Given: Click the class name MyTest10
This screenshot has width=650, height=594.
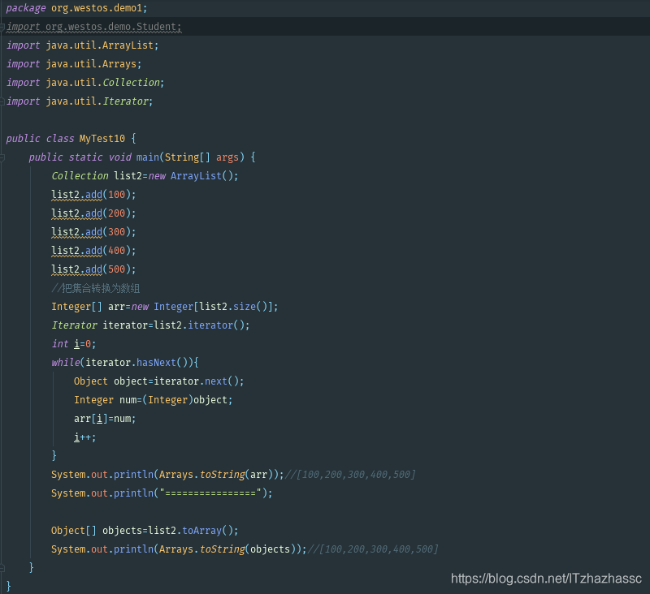Looking at the screenshot, I should (102, 139).
